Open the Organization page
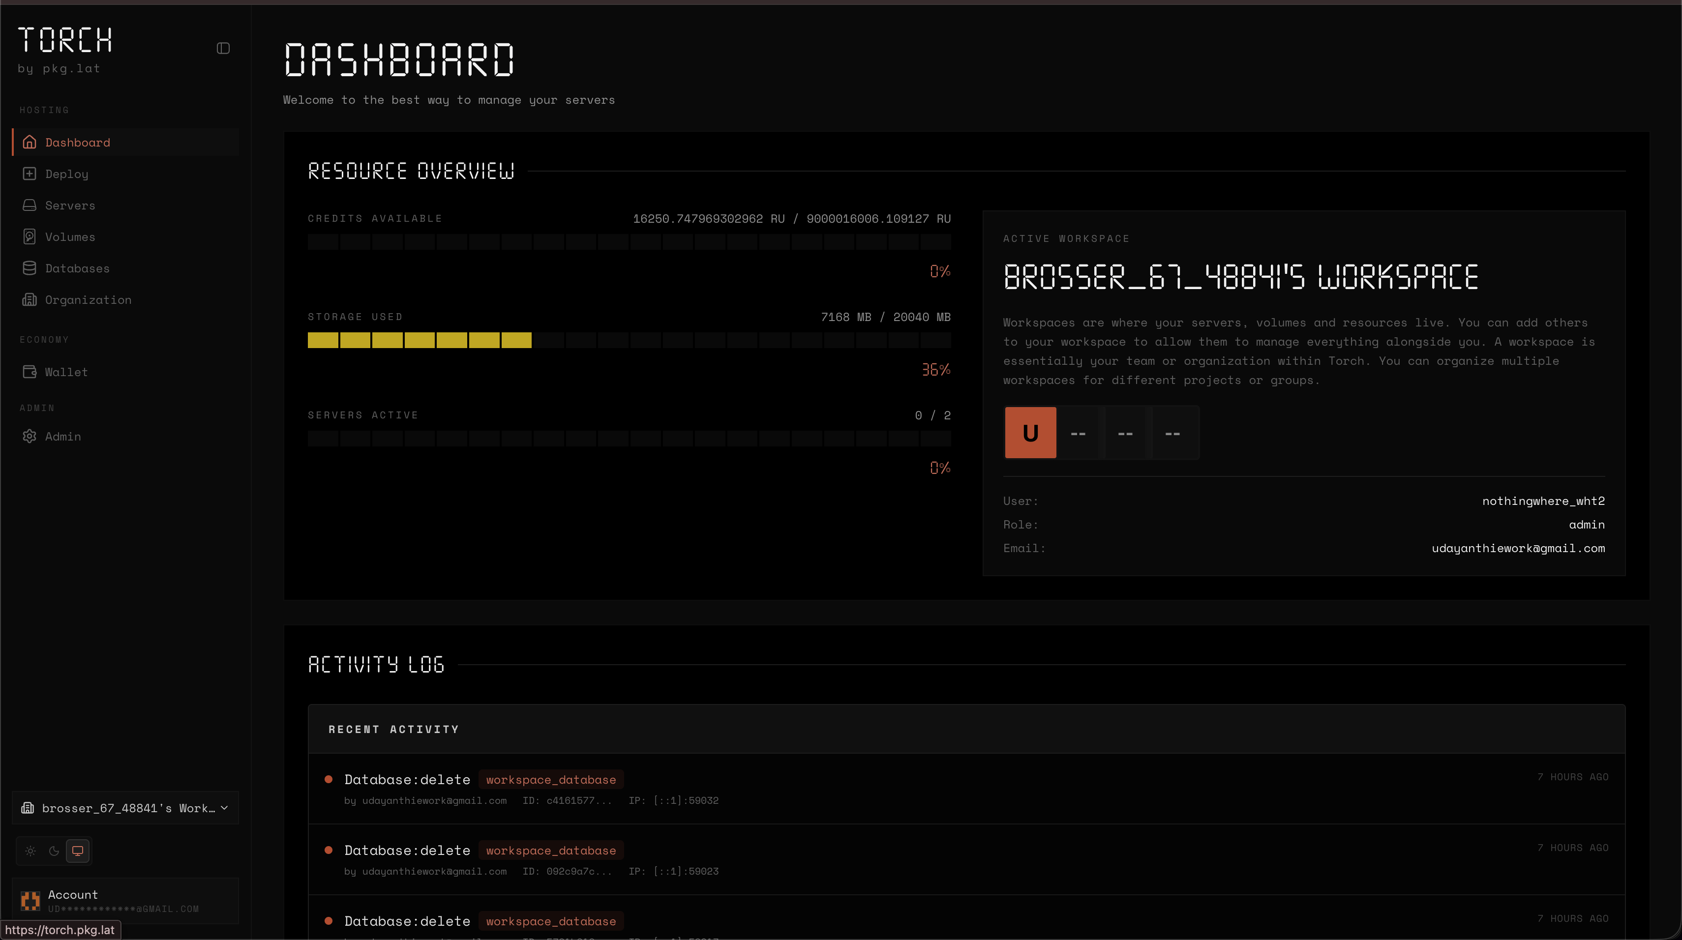1682x940 pixels. tap(125, 299)
